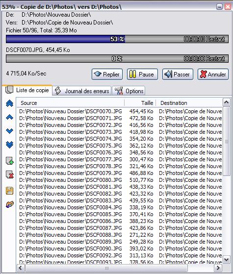This screenshot has height=274, width=233.
Task: Select the Liste de copie tab
Action: click(x=27, y=90)
